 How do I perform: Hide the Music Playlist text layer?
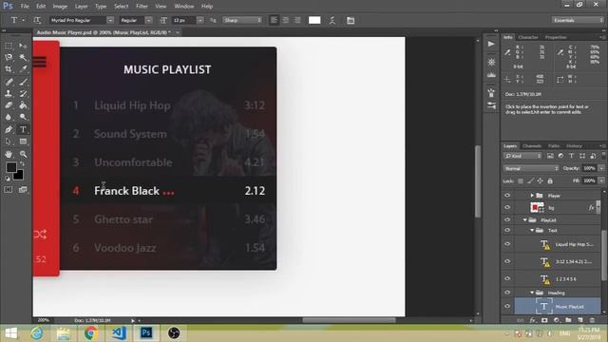click(507, 306)
